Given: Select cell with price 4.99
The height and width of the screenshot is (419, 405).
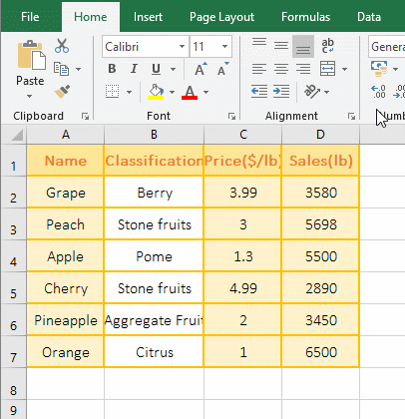Looking at the screenshot, I should 243,288.
